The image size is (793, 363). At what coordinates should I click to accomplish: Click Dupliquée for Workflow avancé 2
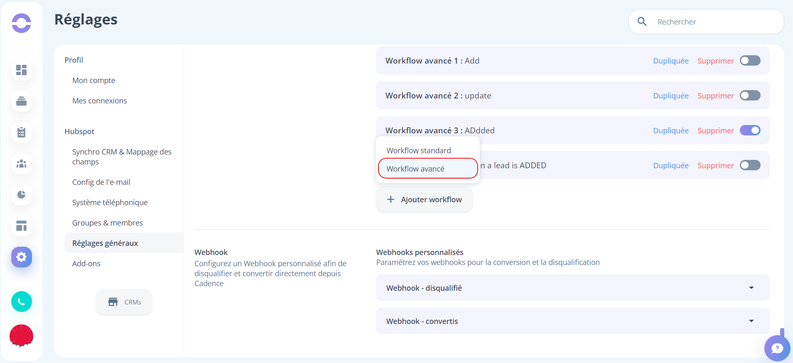[x=671, y=96]
